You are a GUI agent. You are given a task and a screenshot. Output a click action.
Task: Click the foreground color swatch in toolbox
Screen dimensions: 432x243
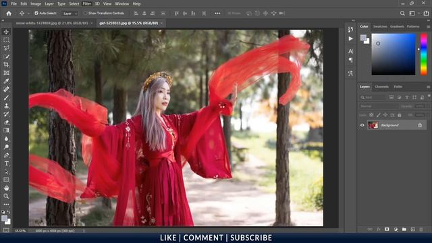pos(4,219)
